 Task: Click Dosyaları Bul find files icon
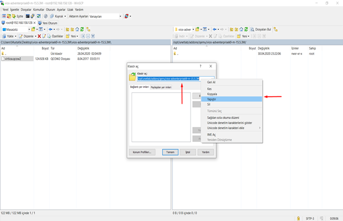click(252, 29)
